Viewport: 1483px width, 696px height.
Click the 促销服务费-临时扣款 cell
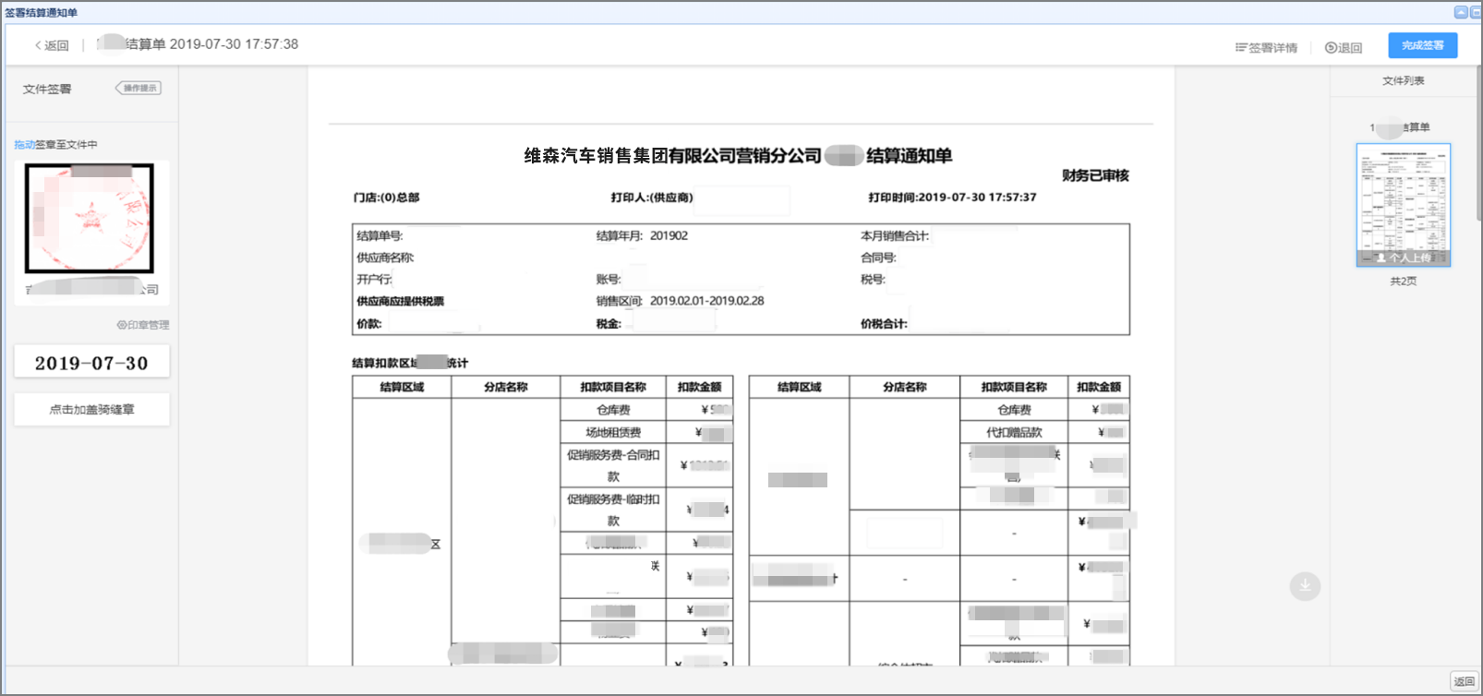[613, 510]
